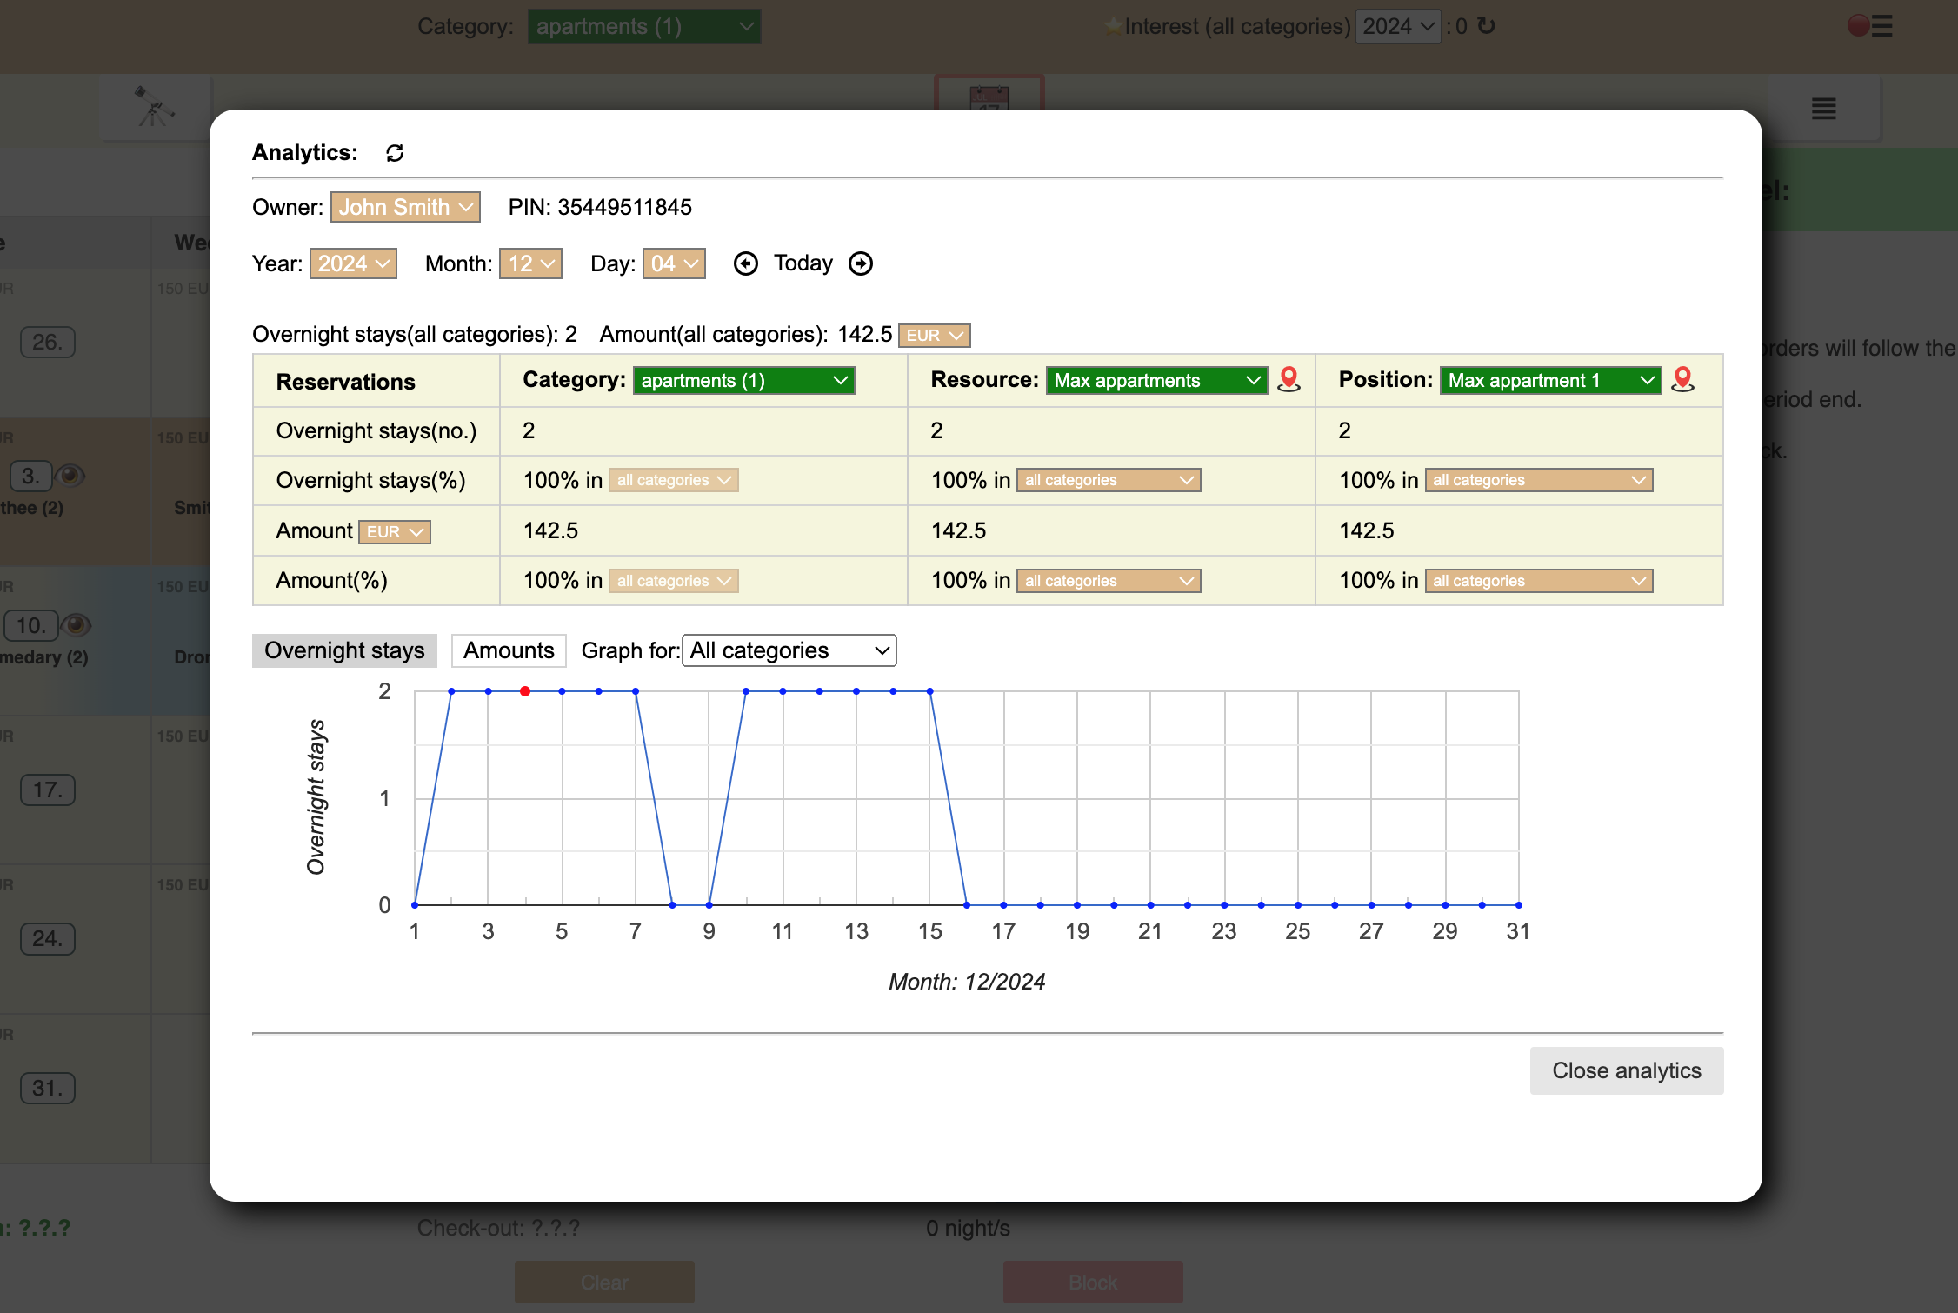Click the Position map pin icon
This screenshot has height=1313, width=1958.
[1682, 379]
